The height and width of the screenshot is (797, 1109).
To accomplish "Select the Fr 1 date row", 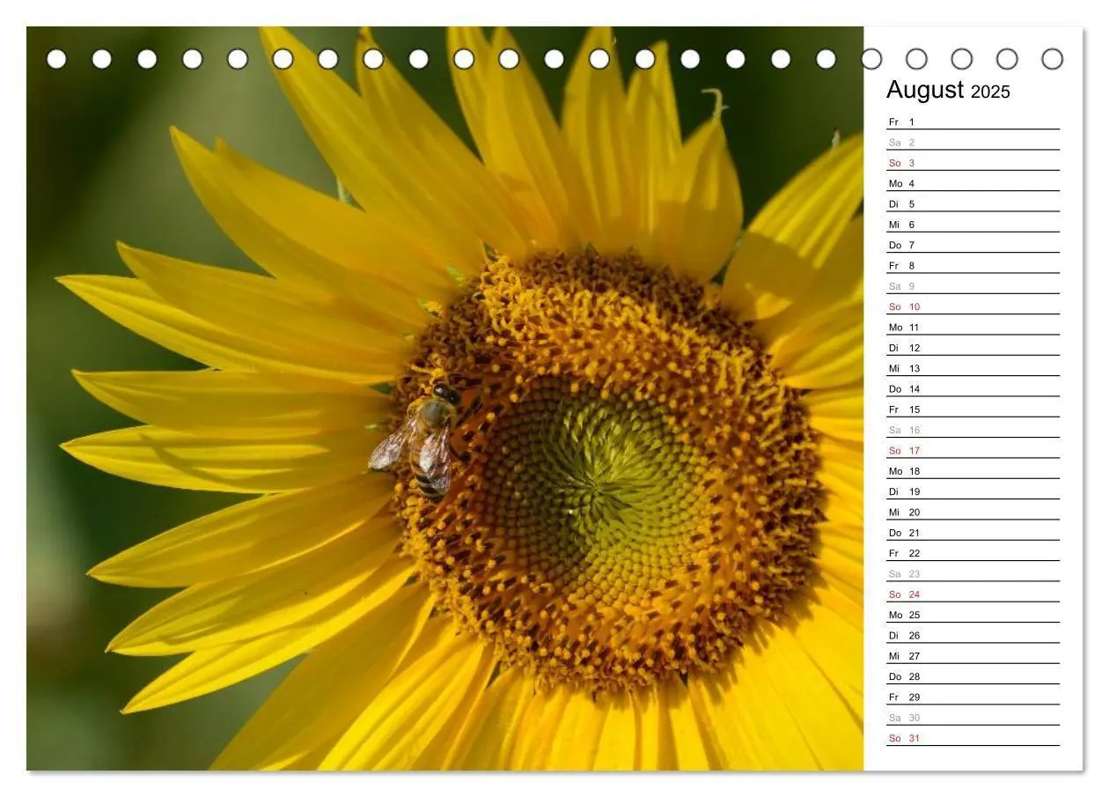I will pyautogui.click(x=973, y=122).
